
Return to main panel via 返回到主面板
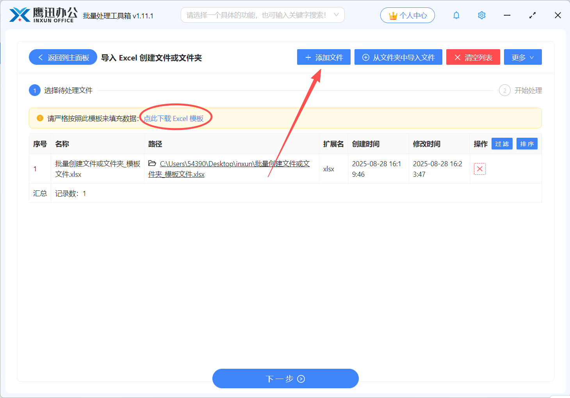tap(63, 57)
